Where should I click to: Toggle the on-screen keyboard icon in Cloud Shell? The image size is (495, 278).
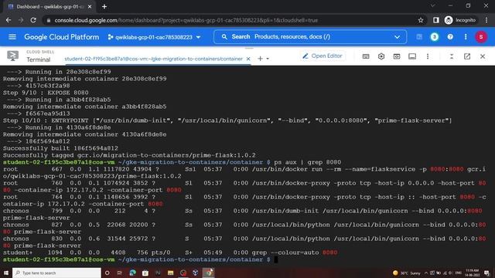(366, 56)
